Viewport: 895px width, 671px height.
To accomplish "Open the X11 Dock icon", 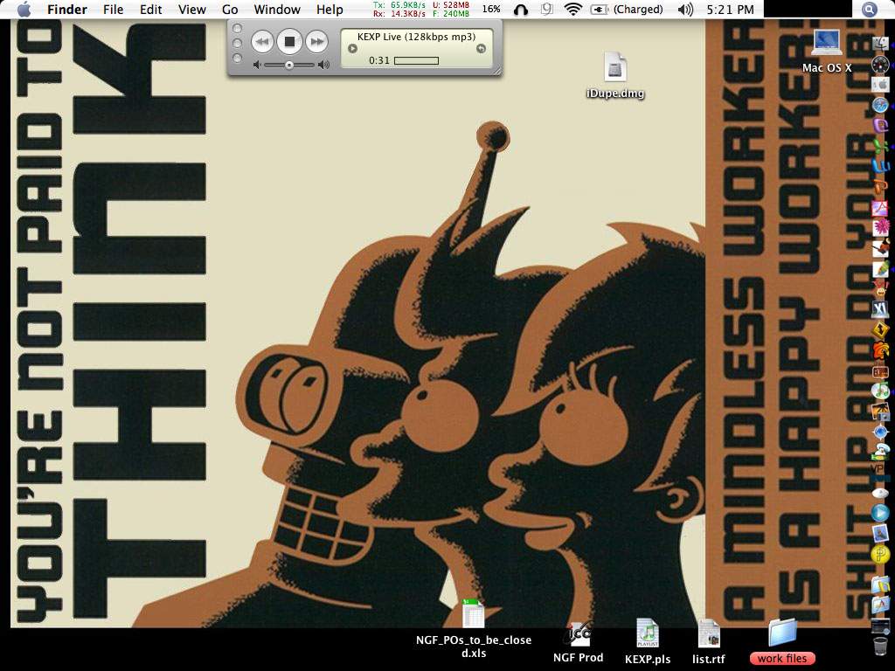I will (881, 309).
